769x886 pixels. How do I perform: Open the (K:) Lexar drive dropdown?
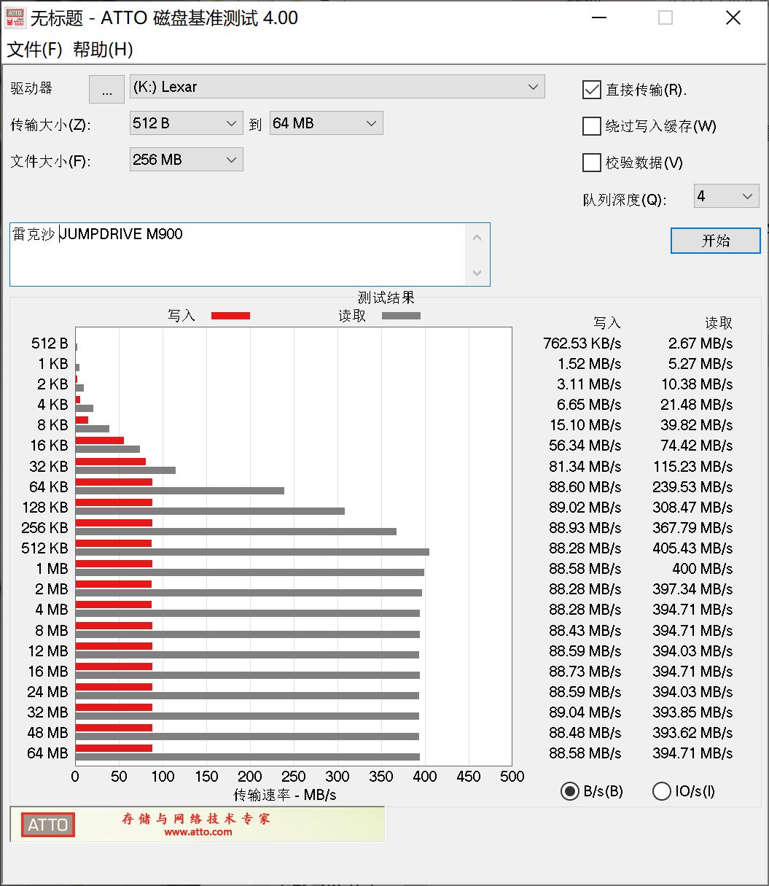pyautogui.click(x=337, y=87)
